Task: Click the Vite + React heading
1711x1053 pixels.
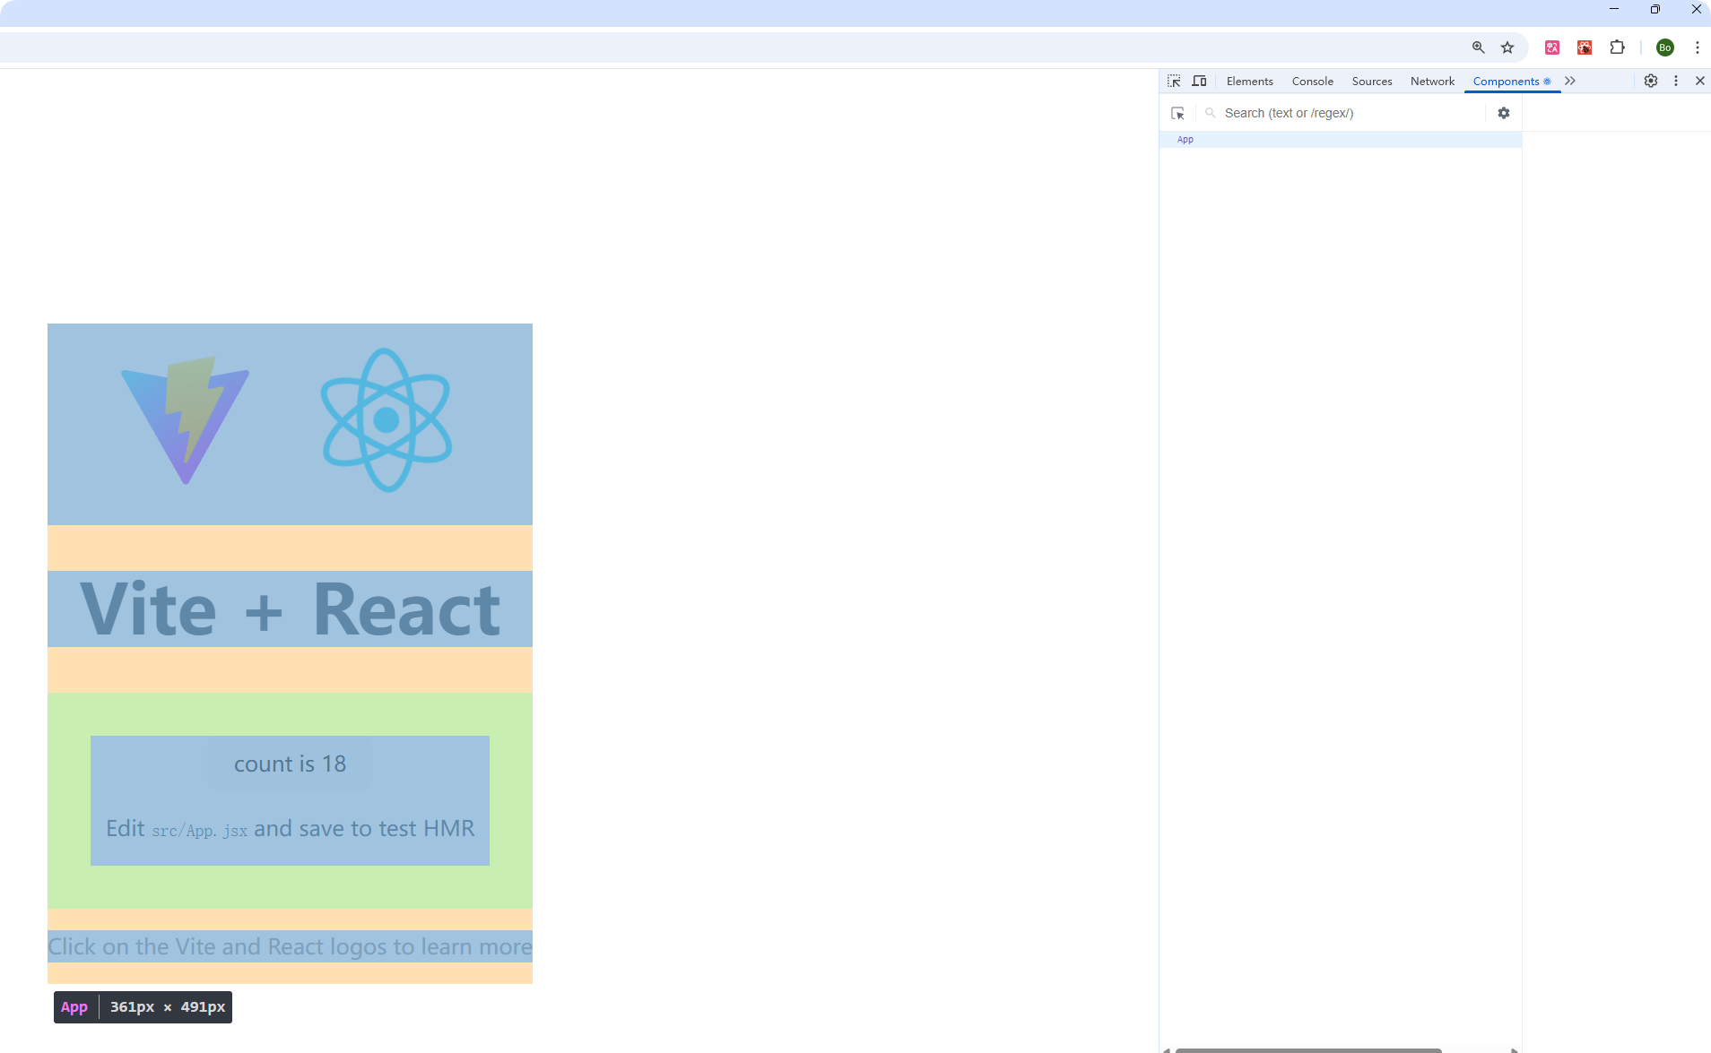Action: [x=290, y=609]
